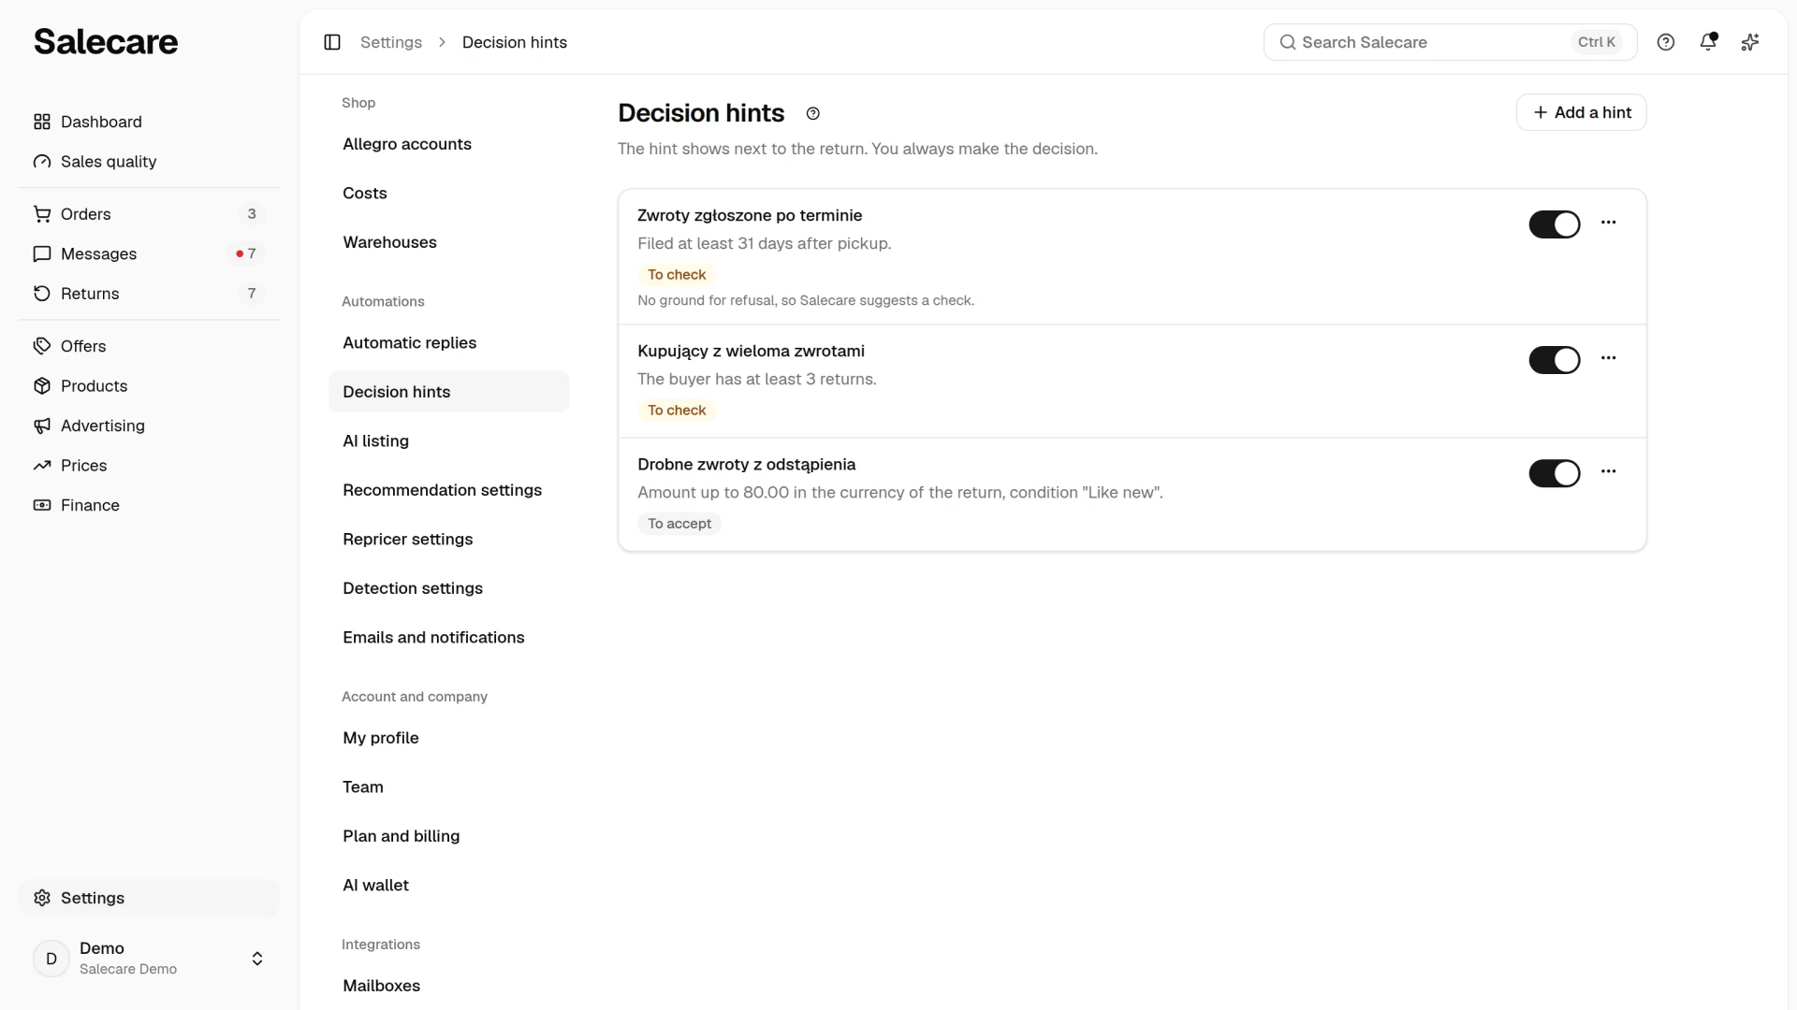Viewport: 1797px width, 1010px height.
Task: Click the Settings gear icon
Action: (x=42, y=898)
